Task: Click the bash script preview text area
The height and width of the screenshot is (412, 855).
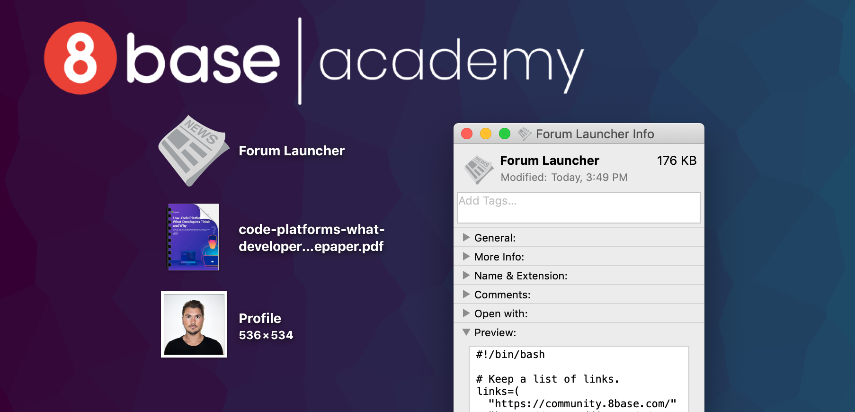Action: tap(579, 379)
